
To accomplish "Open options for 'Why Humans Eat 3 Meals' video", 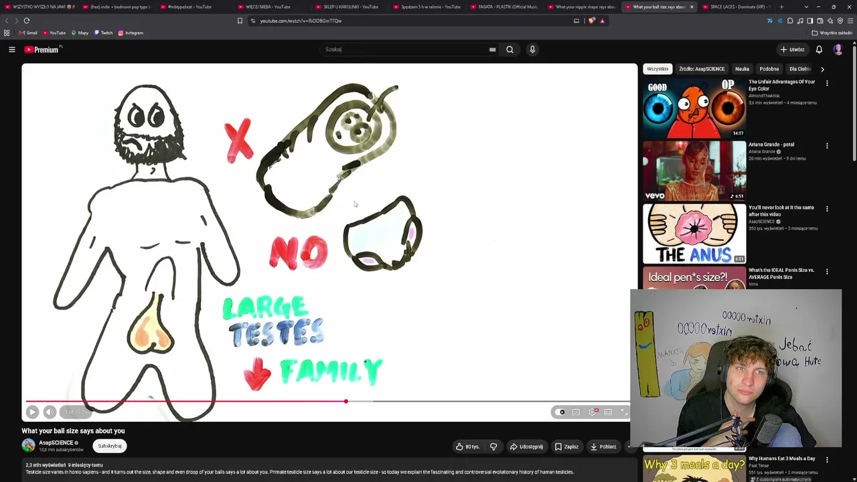I will [x=827, y=460].
